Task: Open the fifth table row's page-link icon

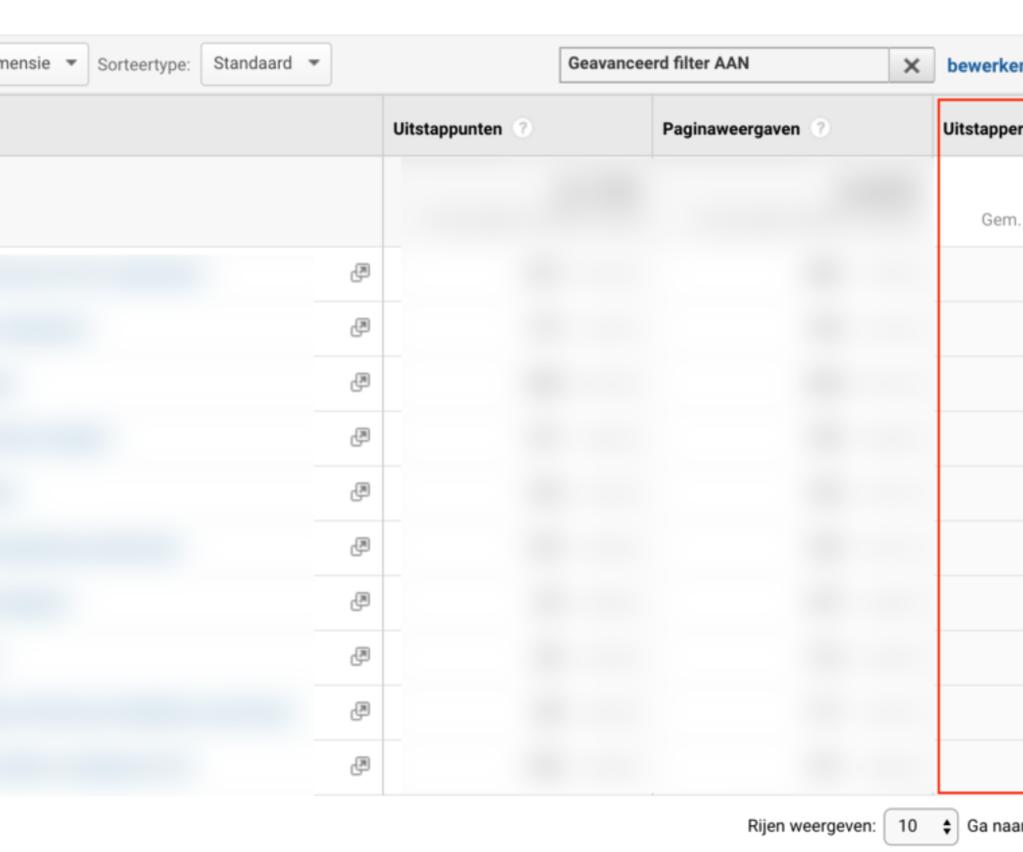Action: click(360, 492)
